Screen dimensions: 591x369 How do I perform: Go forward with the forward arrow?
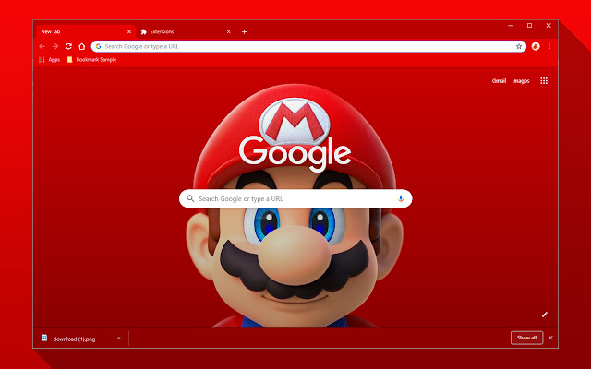[x=55, y=46]
